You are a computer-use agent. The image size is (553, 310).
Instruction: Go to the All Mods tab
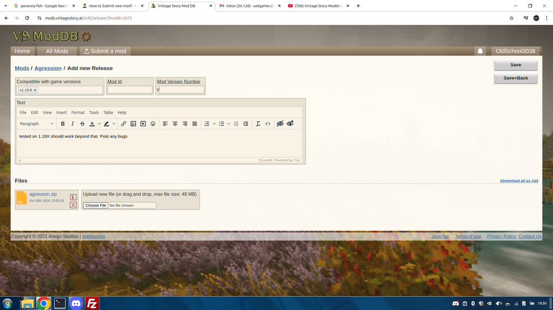pos(57,51)
